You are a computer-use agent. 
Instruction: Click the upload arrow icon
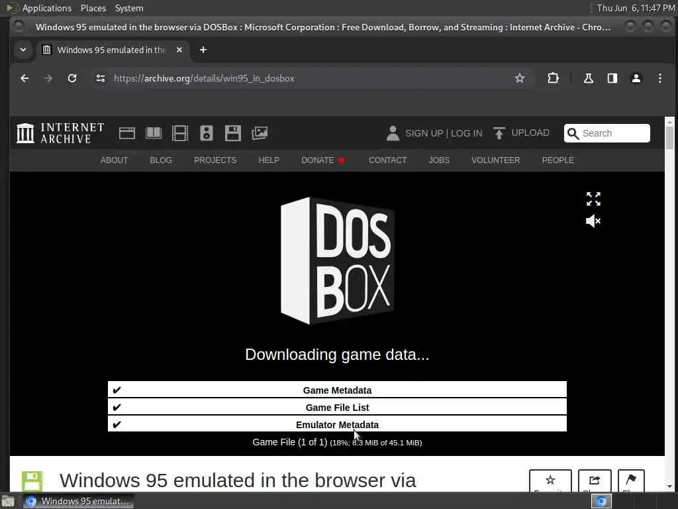coord(499,133)
